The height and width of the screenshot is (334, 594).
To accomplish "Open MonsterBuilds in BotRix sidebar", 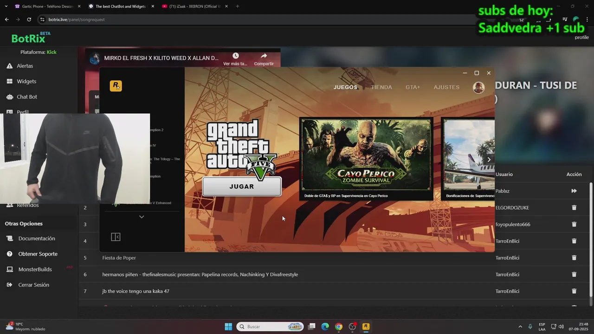I will pyautogui.click(x=35, y=270).
